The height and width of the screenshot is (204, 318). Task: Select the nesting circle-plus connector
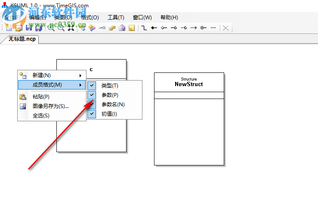[204, 28]
